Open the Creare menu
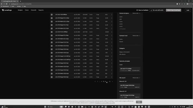193x108 pixels. pyautogui.click(x=27, y=10)
